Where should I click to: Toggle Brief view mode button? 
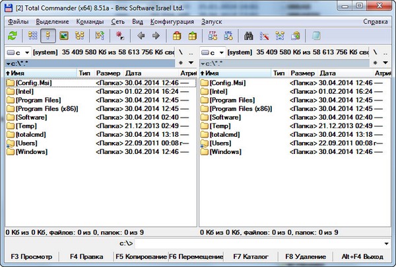coord(30,36)
